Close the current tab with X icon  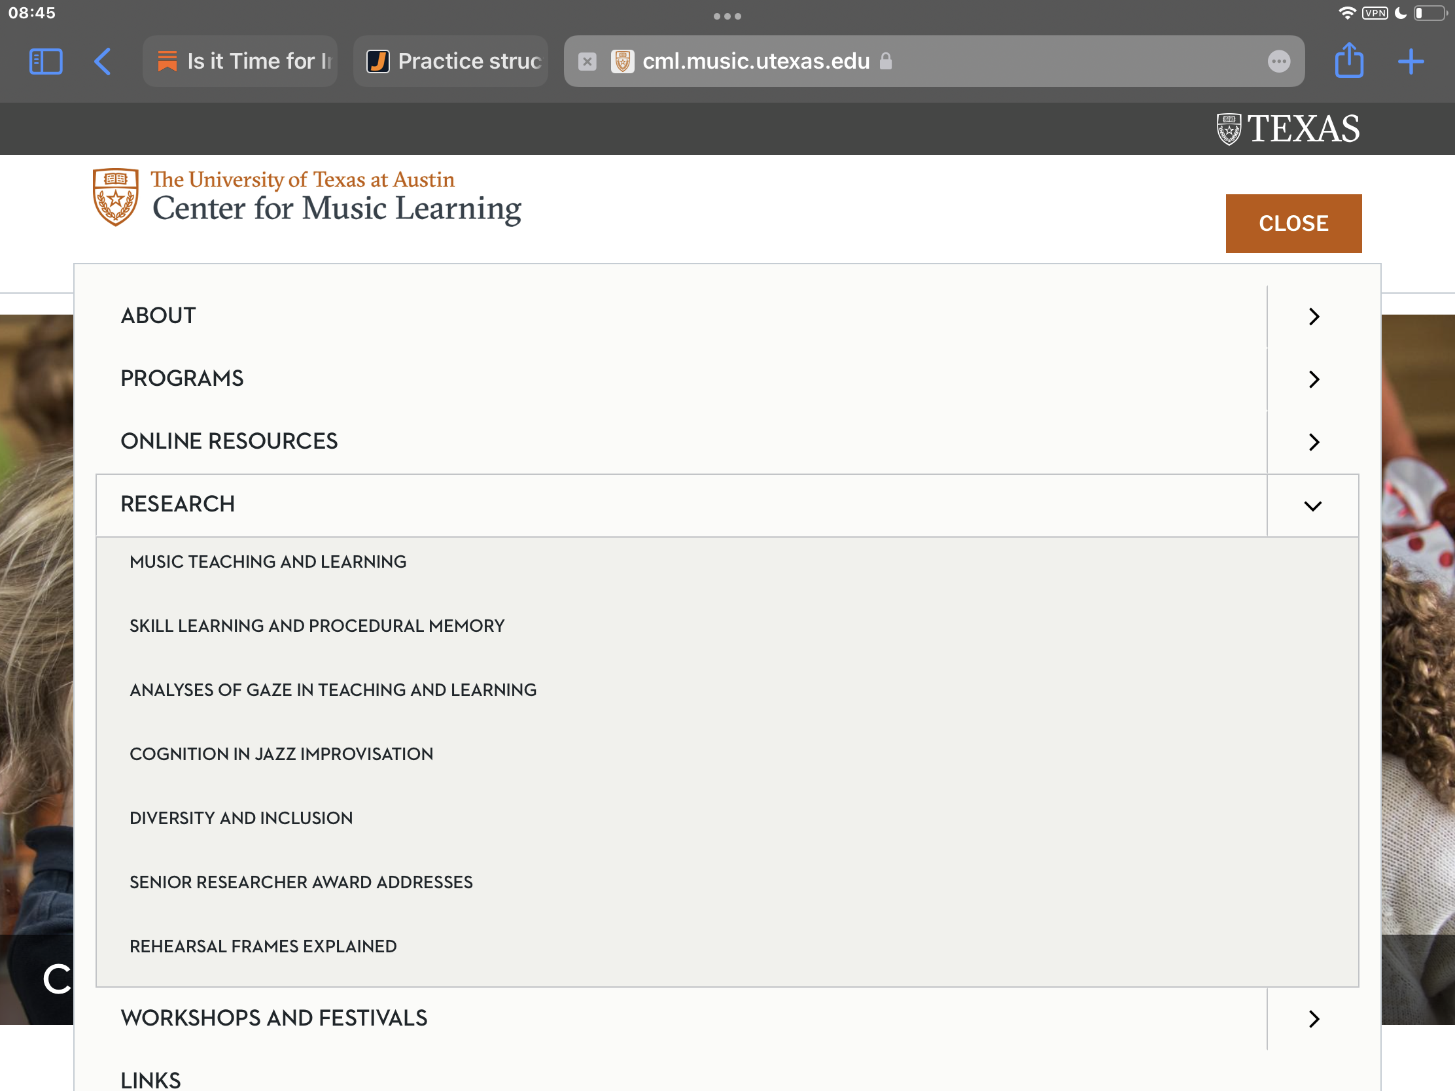point(587,61)
